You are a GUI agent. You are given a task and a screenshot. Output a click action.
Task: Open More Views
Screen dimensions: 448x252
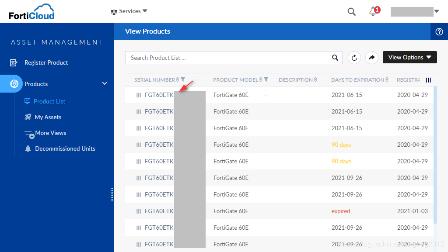pos(51,133)
